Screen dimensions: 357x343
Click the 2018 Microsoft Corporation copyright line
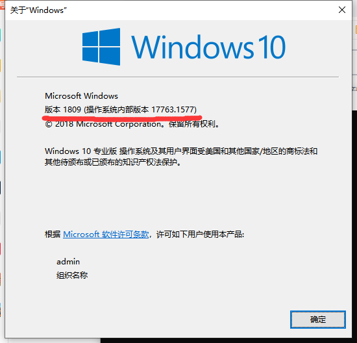pos(132,124)
